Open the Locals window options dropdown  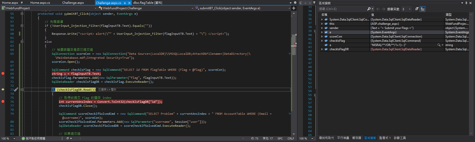point(462,3)
